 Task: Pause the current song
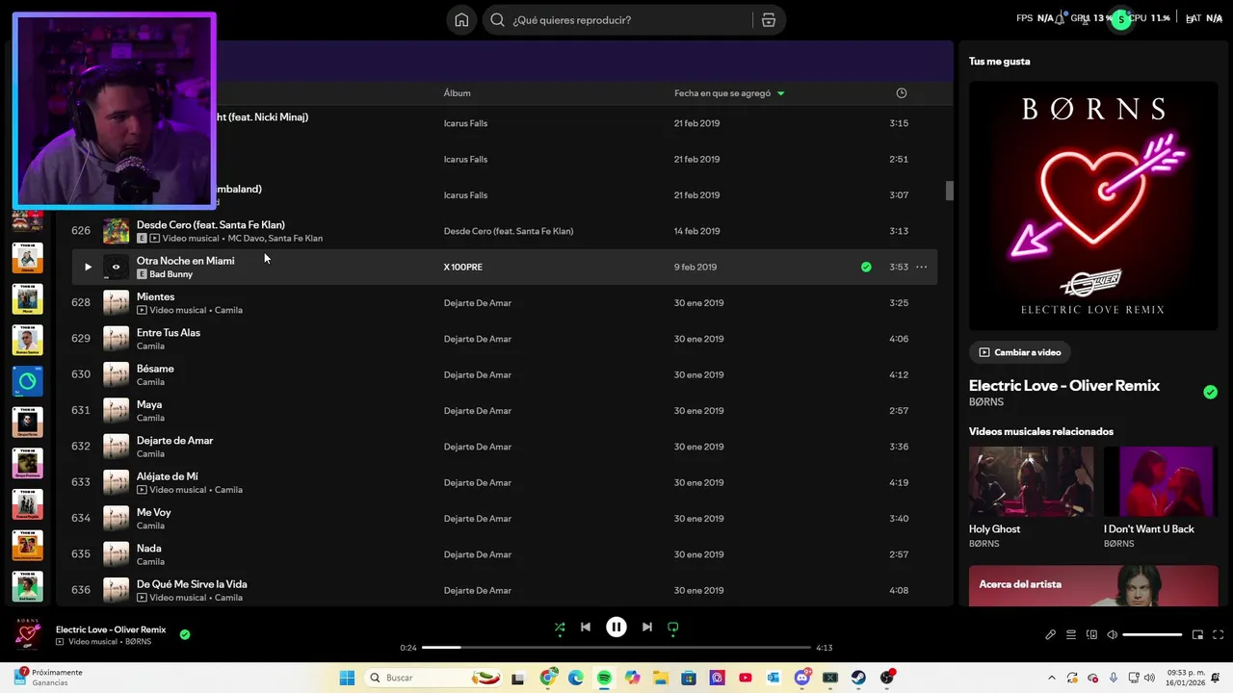pyautogui.click(x=616, y=628)
